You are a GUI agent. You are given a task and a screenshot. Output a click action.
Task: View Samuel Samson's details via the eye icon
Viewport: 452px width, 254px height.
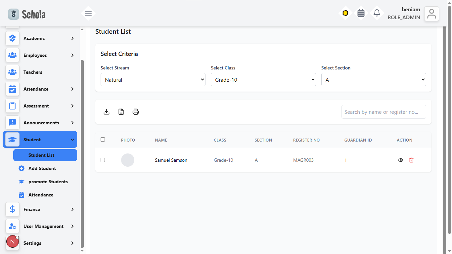coord(401,160)
